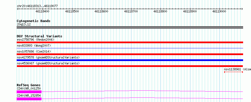Click the Cytogenetic Bands track heading
The width and height of the screenshot is (251, 102).
34,21
